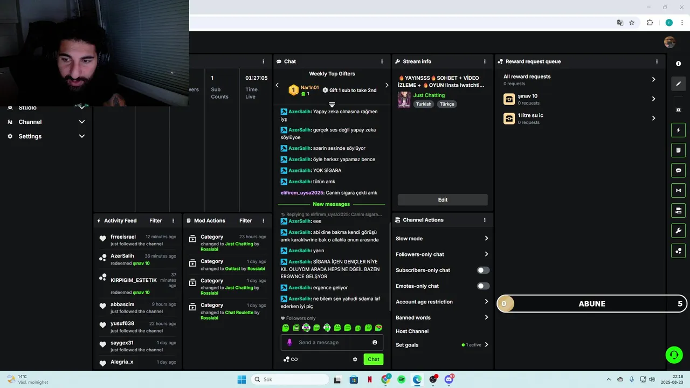Open Chat panel three-dot menu

click(x=382, y=61)
